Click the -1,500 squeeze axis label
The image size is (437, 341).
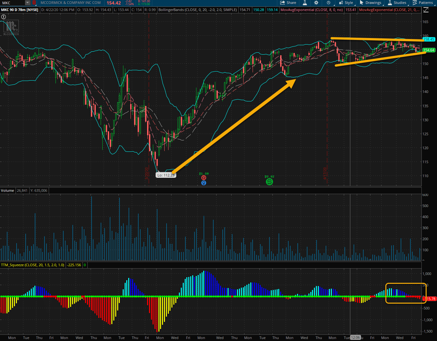click(x=427, y=331)
